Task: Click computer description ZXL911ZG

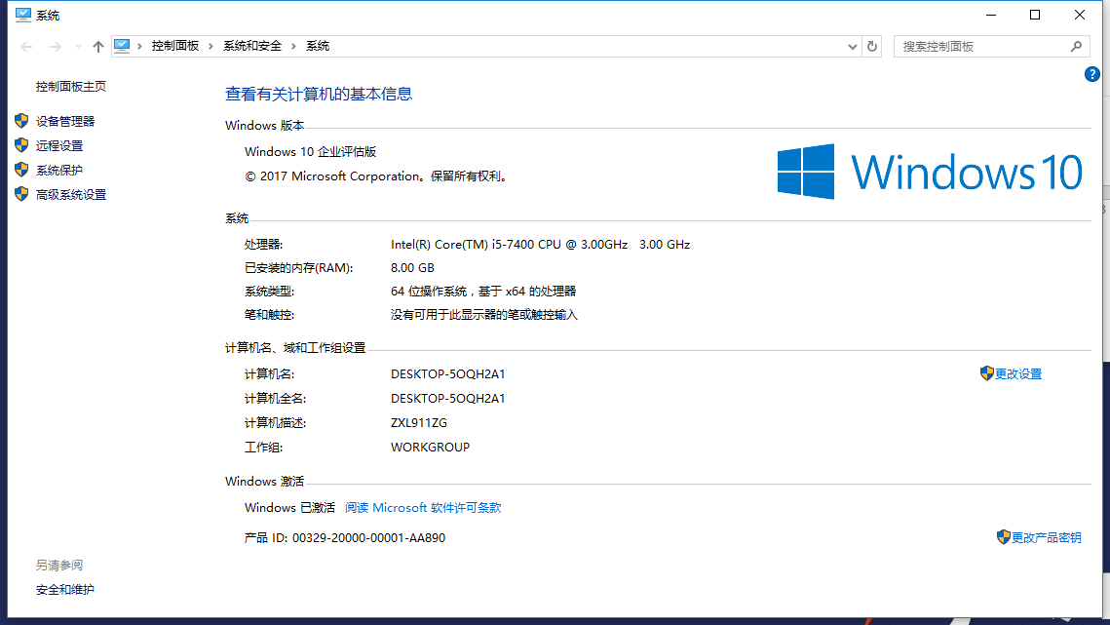Action: tap(418, 423)
